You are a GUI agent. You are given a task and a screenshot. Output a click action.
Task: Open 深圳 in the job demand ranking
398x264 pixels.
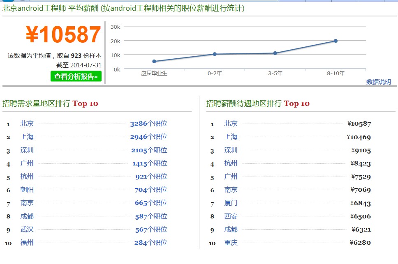pyautogui.click(x=27, y=150)
